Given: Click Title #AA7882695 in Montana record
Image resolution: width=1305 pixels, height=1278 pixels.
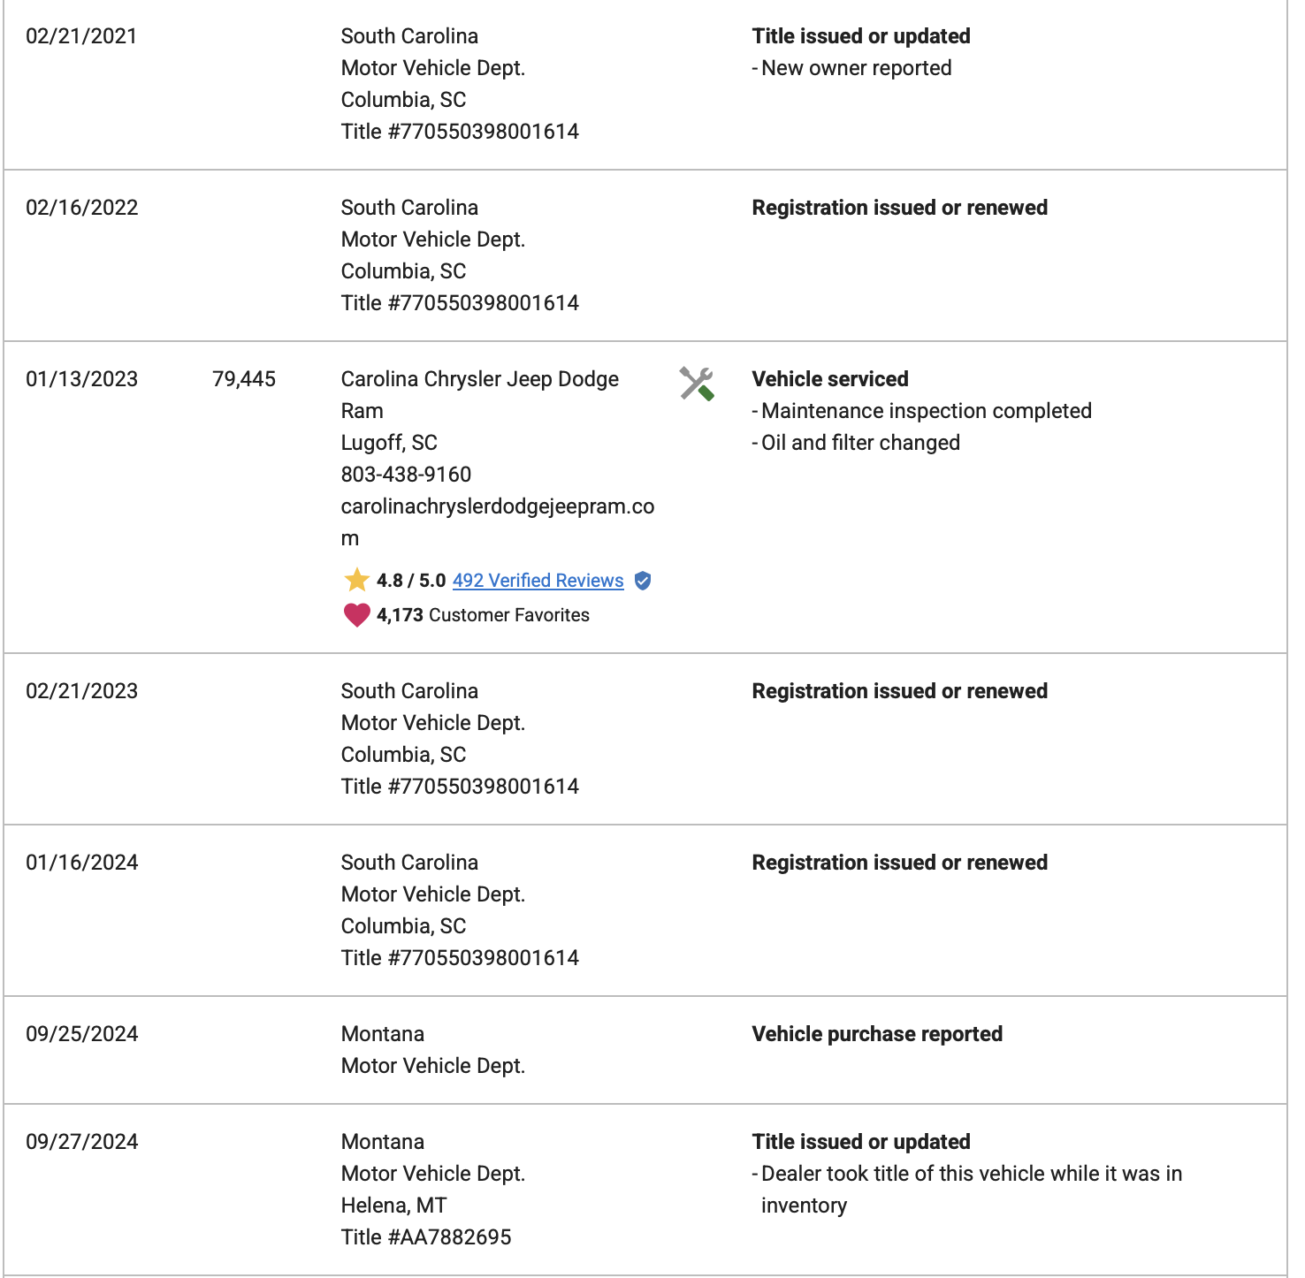Looking at the screenshot, I should point(426,1237).
